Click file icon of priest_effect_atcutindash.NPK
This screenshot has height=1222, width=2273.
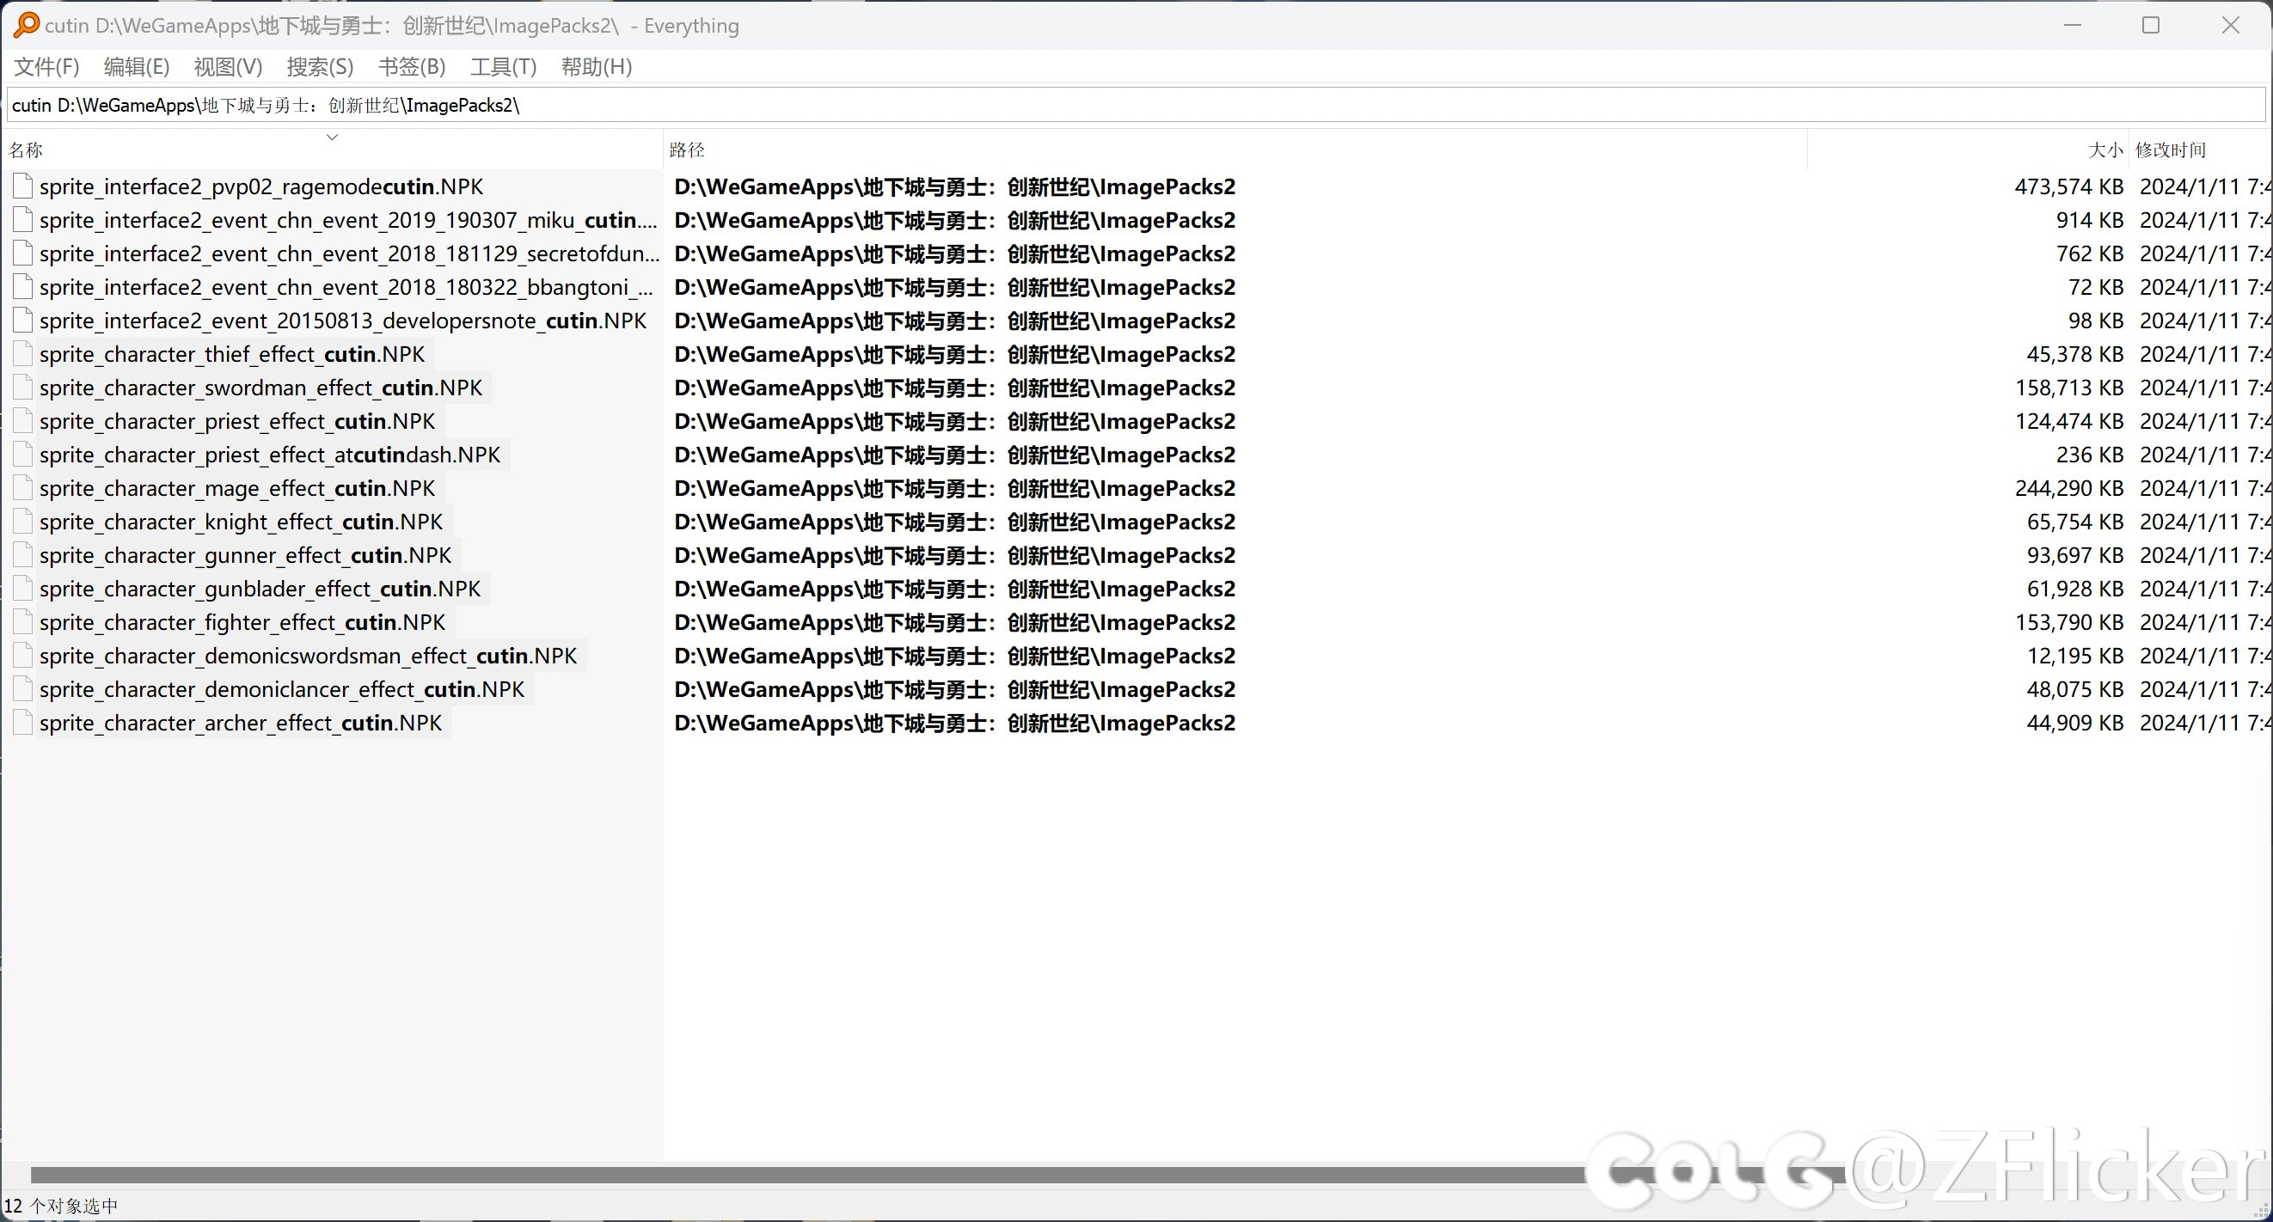pyautogui.click(x=24, y=455)
